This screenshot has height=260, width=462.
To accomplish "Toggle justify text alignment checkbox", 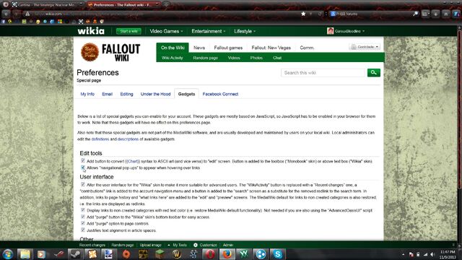I will pyautogui.click(x=83, y=230).
